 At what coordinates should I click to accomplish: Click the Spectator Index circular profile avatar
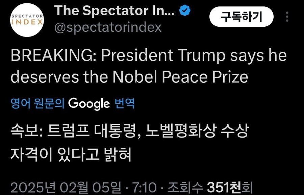coord(27,20)
